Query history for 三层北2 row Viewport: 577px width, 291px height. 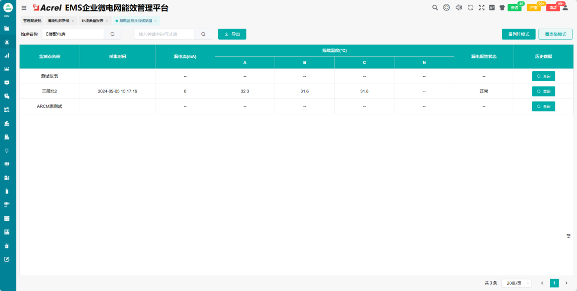(x=543, y=91)
